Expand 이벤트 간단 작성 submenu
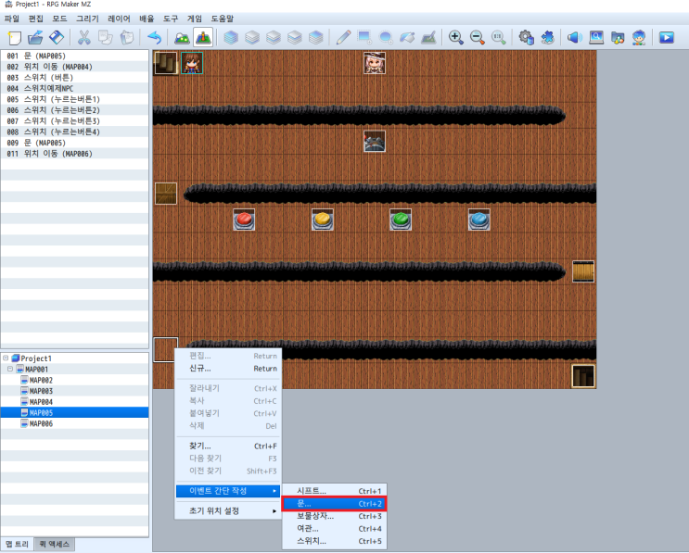Image resolution: width=689 pixels, height=553 pixels. (228, 491)
